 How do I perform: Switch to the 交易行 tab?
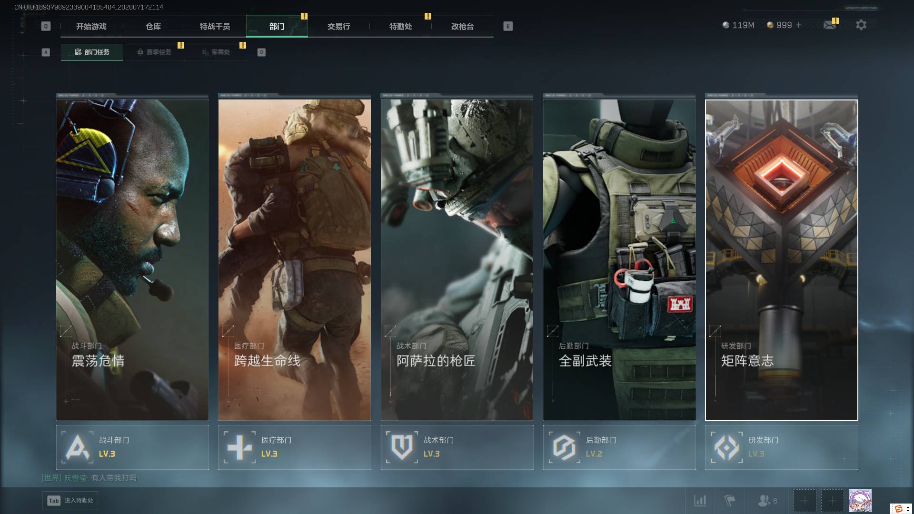339,26
